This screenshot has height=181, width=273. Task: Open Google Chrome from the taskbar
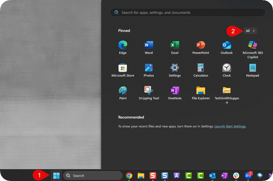pyautogui.click(x=129, y=176)
